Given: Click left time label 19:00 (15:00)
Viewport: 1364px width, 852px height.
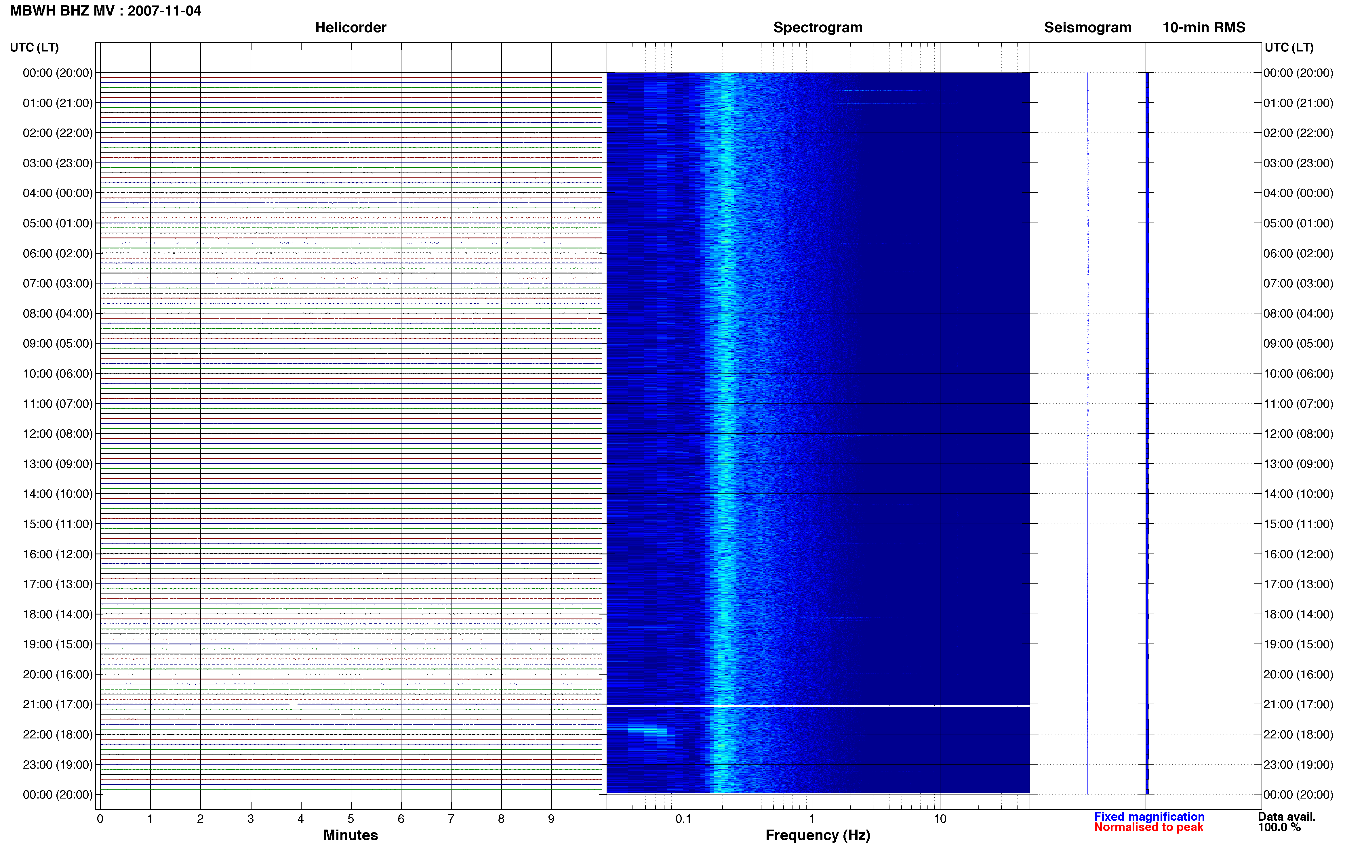Looking at the screenshot, I should 58,644.
